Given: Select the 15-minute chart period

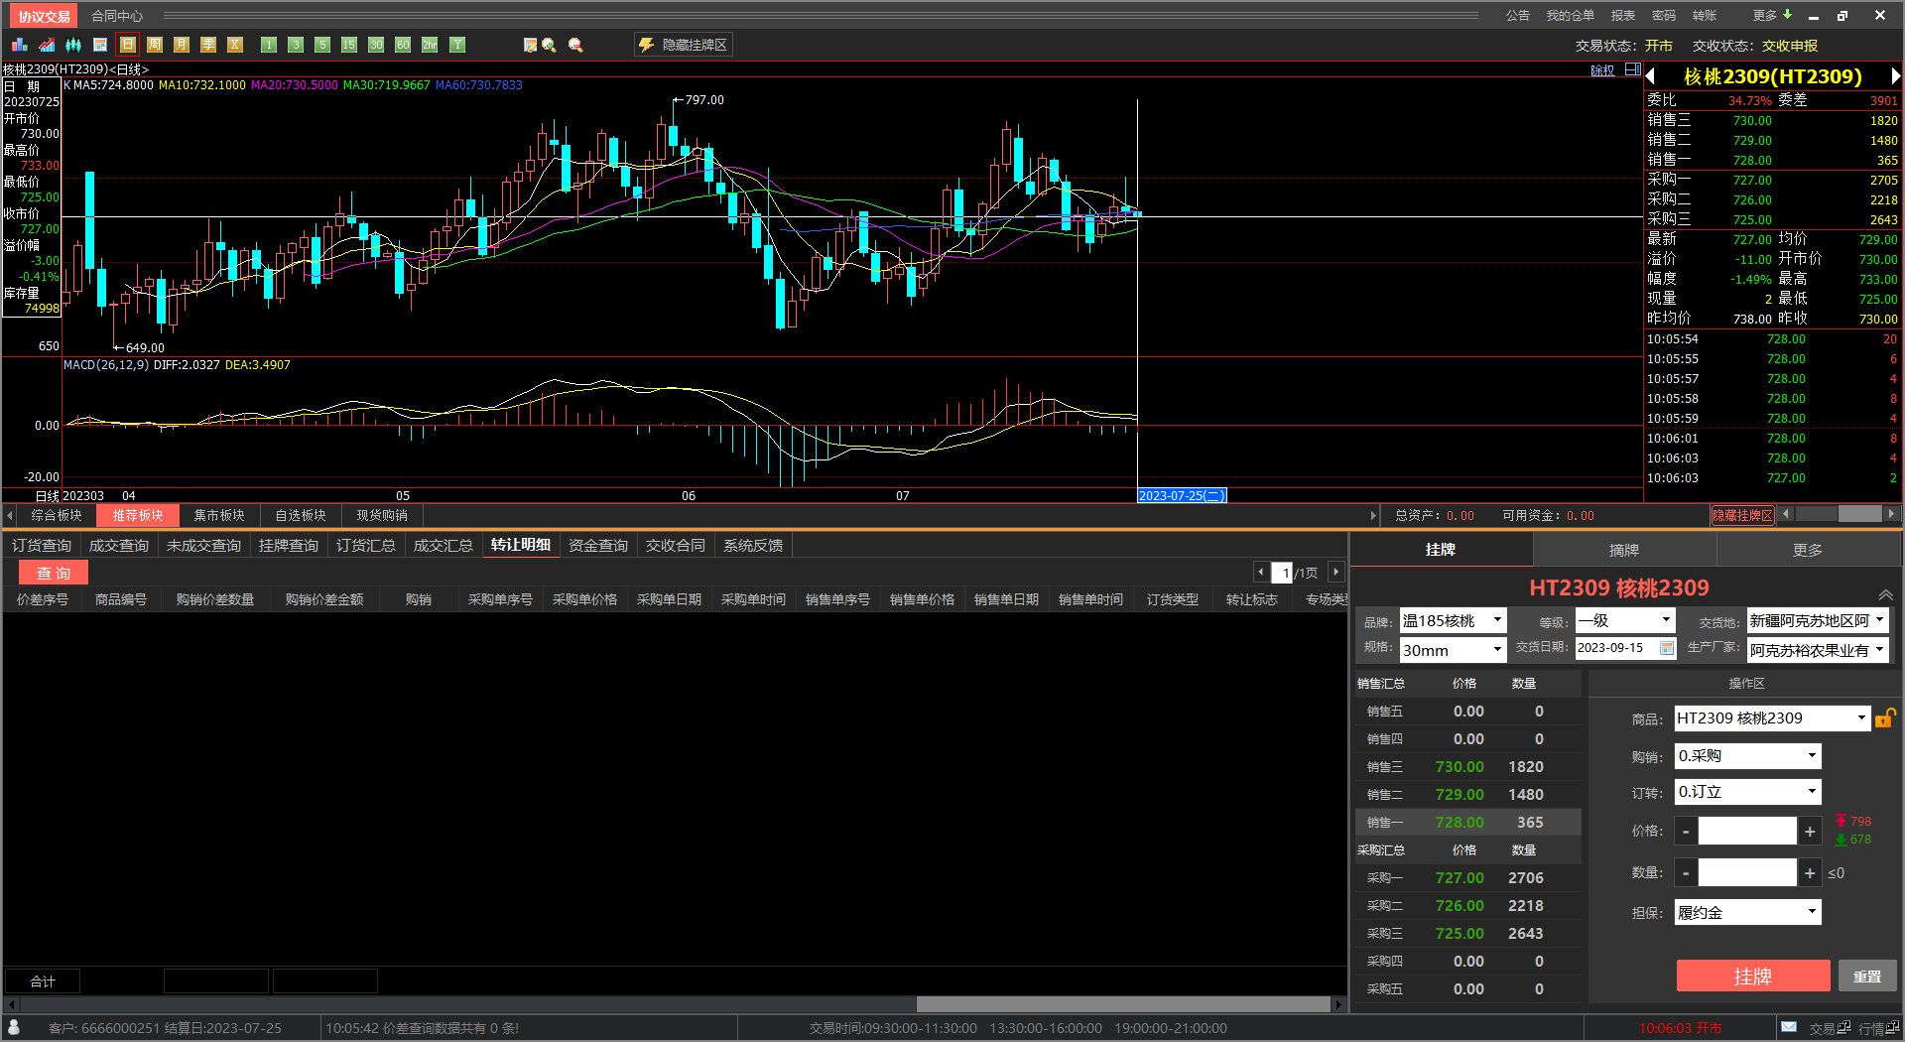Looking at the screenshot, I should click(x=349, y=45).
